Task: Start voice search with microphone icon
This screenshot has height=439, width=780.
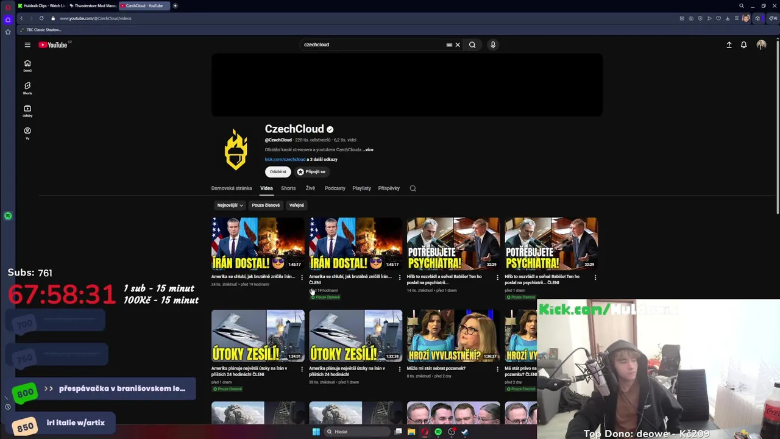Action: [x=493, y=45]
